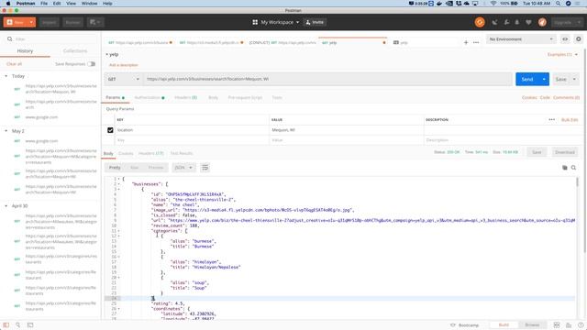Open the response Cookies tab
This screenshot has height=330, width=587.
[126, 153]
